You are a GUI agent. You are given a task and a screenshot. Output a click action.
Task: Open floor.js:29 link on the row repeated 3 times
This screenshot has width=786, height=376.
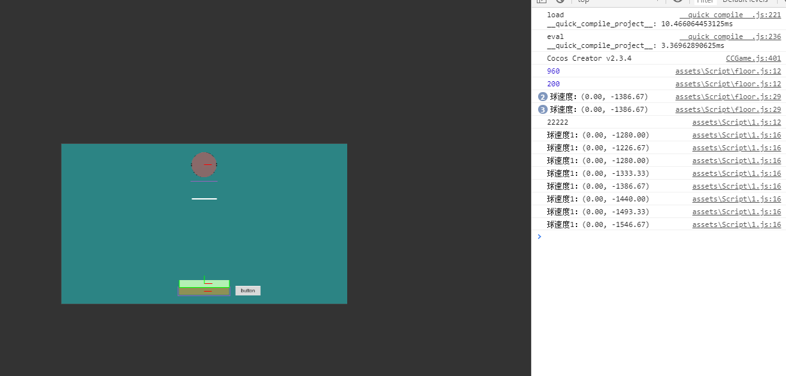(728, 109)
